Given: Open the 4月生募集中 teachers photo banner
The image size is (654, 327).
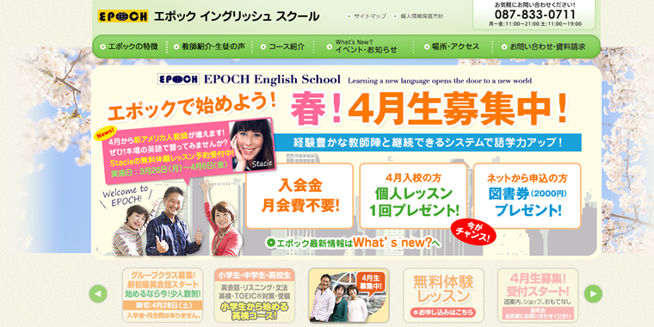Looking at the screenshot, I should [x=349, y=295].
